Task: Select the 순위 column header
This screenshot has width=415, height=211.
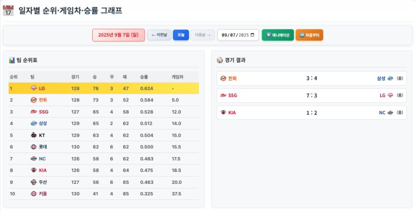Action: coord(13,77)
